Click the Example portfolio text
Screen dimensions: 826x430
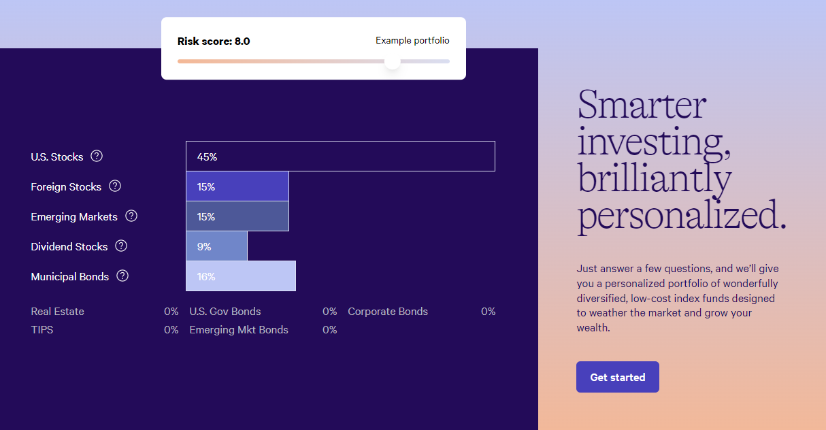412,41
